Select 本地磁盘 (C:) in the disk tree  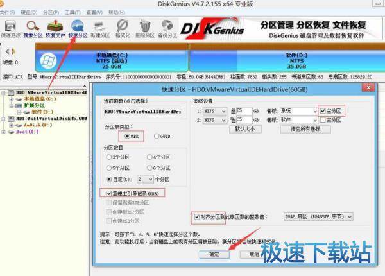(x=40, y=99)
